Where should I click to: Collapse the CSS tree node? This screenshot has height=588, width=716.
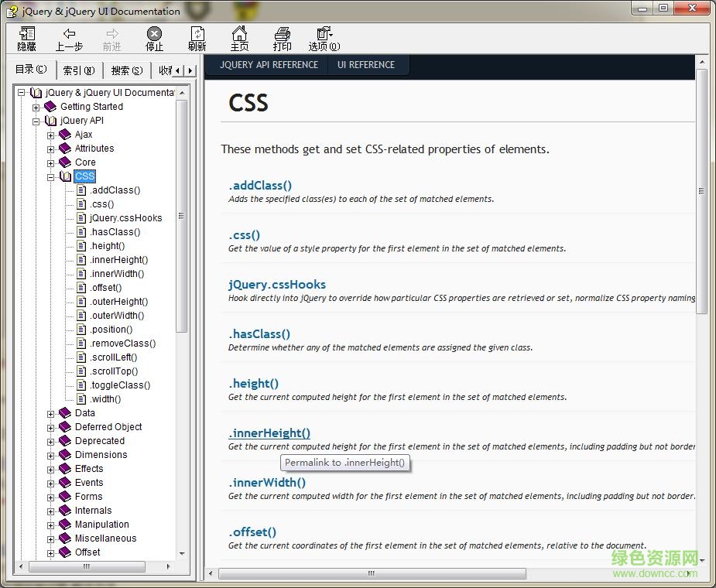click(51, 176)
